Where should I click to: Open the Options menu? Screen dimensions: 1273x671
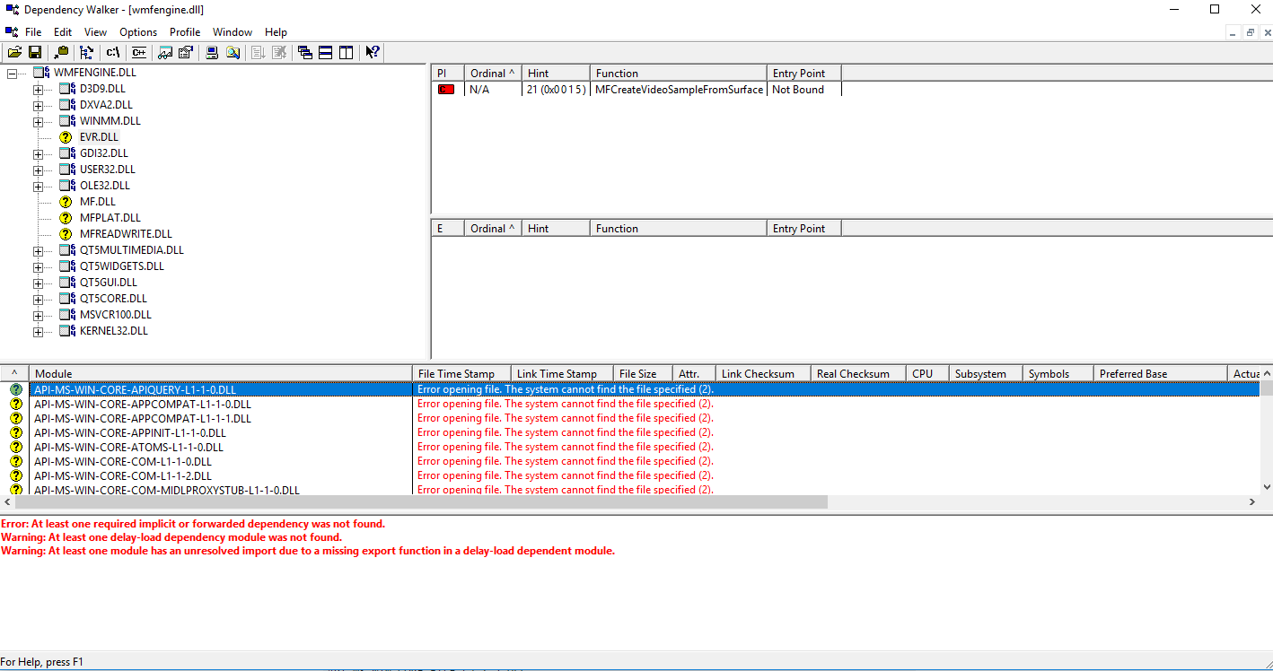[x=138, y=31]
